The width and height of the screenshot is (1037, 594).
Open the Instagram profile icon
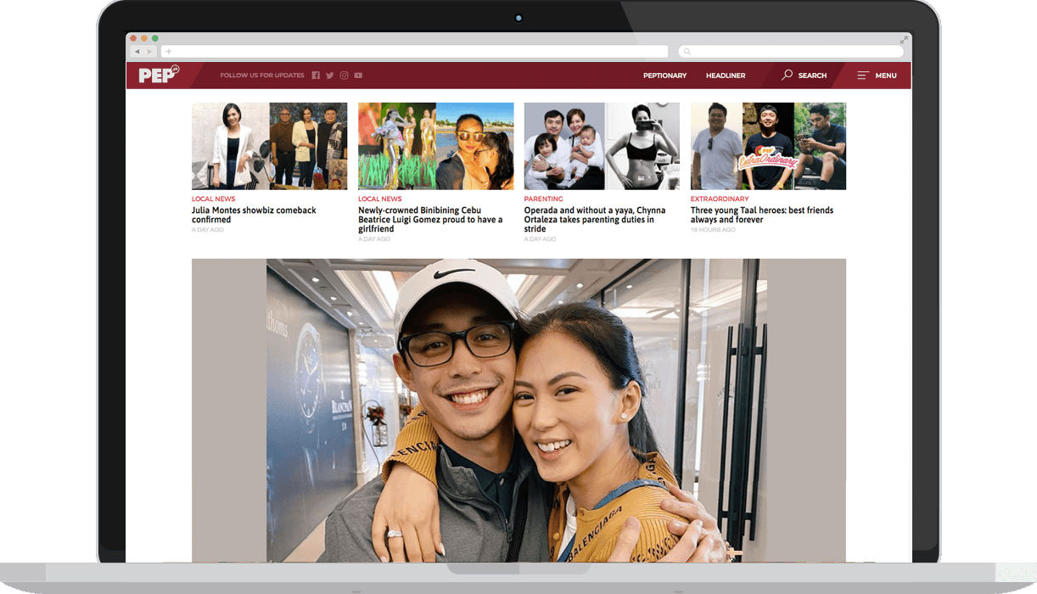click(x=344, y=76)
